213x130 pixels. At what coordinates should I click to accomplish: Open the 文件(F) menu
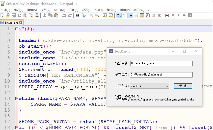pyautogui.click(x=5, y=10)
